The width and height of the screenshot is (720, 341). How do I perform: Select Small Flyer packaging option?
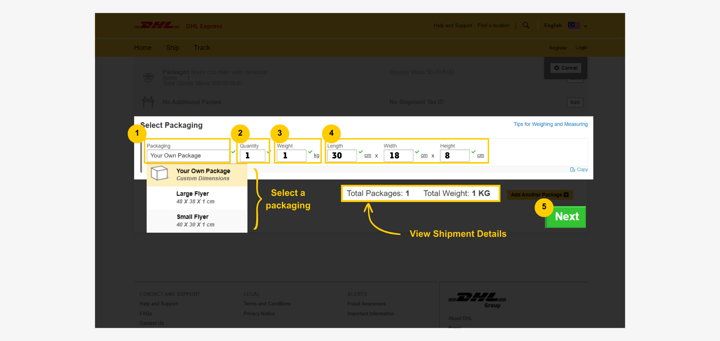click(197, 221)
